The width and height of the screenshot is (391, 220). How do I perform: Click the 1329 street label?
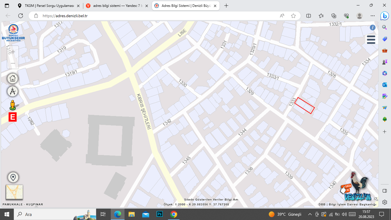[250, 91]
